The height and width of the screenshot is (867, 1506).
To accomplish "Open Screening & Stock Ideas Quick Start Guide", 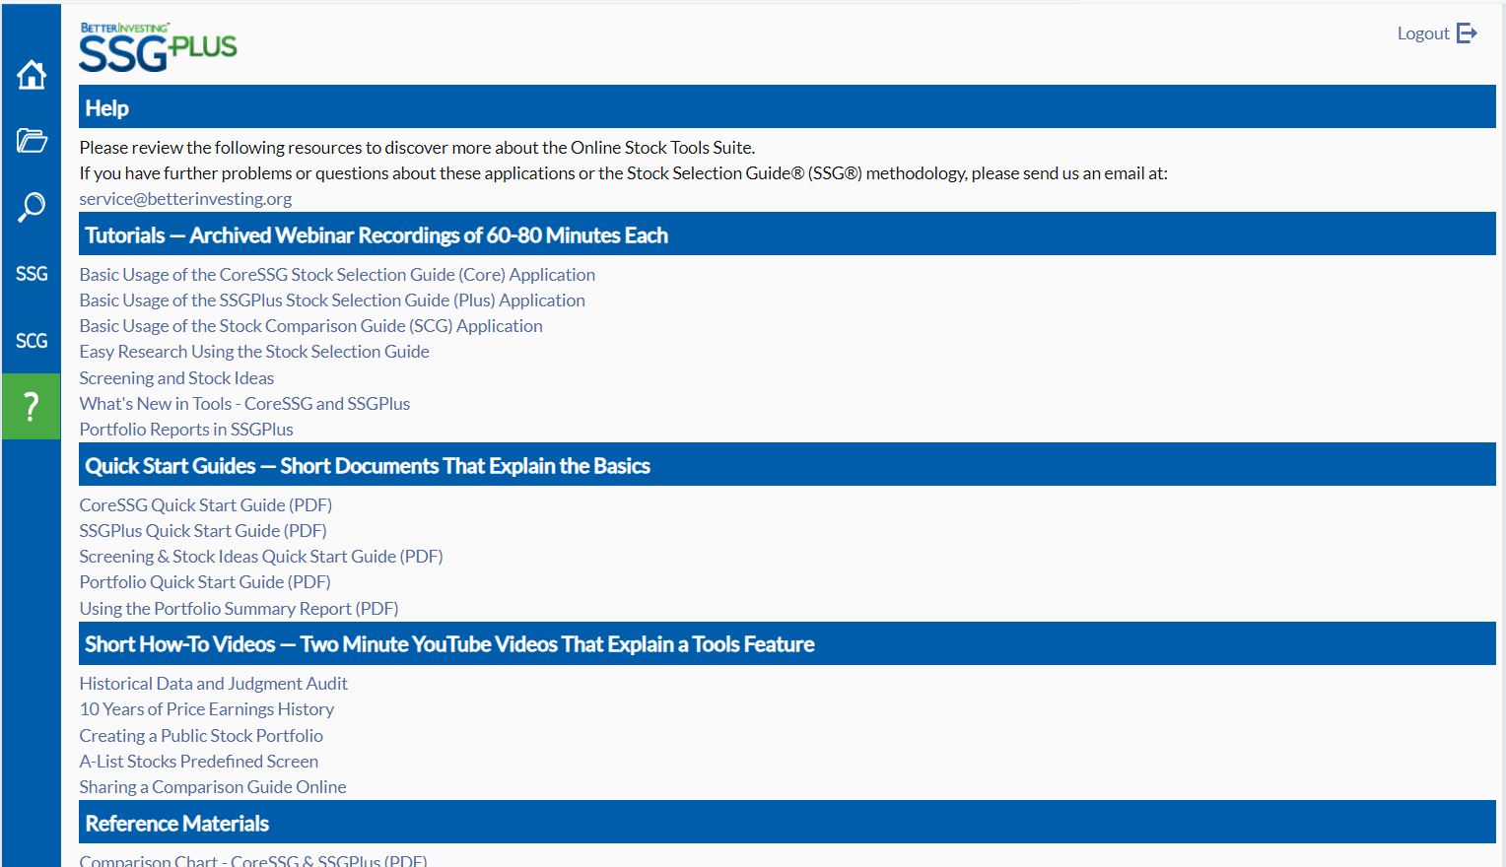I will tap(261, 557).
